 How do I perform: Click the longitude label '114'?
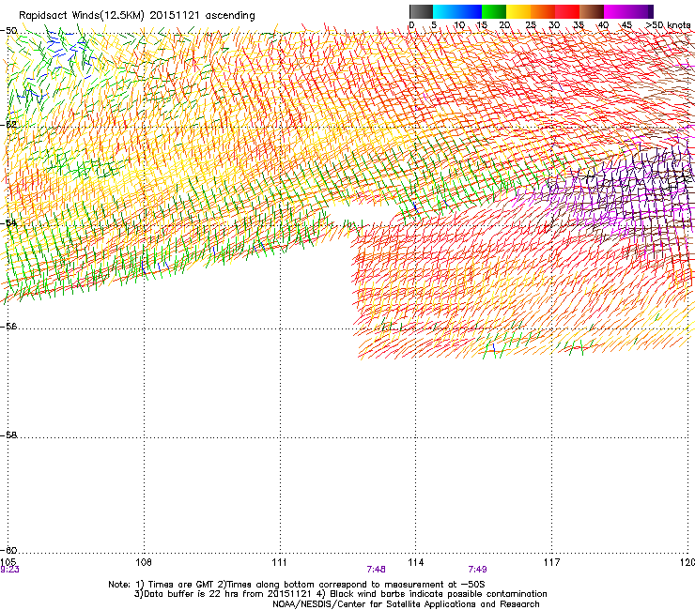click(x=416, y=562)
